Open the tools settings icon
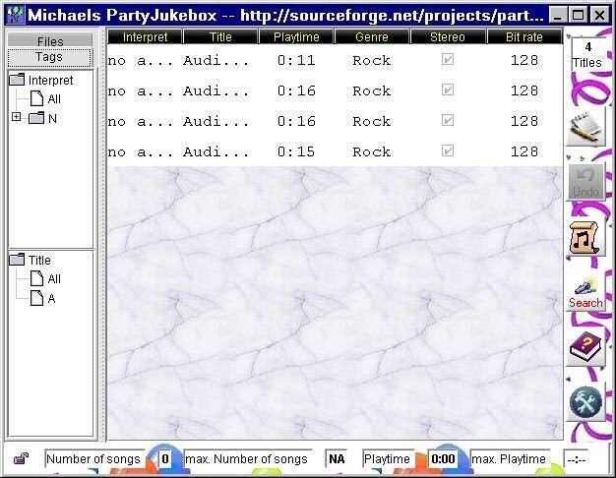This screenshot has width=616, height=478. coord(585,402)
